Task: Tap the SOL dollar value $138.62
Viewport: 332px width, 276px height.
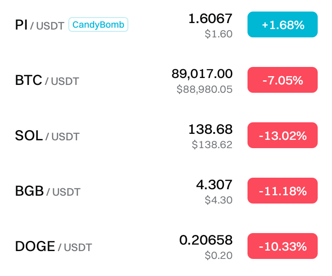Action: tap(212, 145)
